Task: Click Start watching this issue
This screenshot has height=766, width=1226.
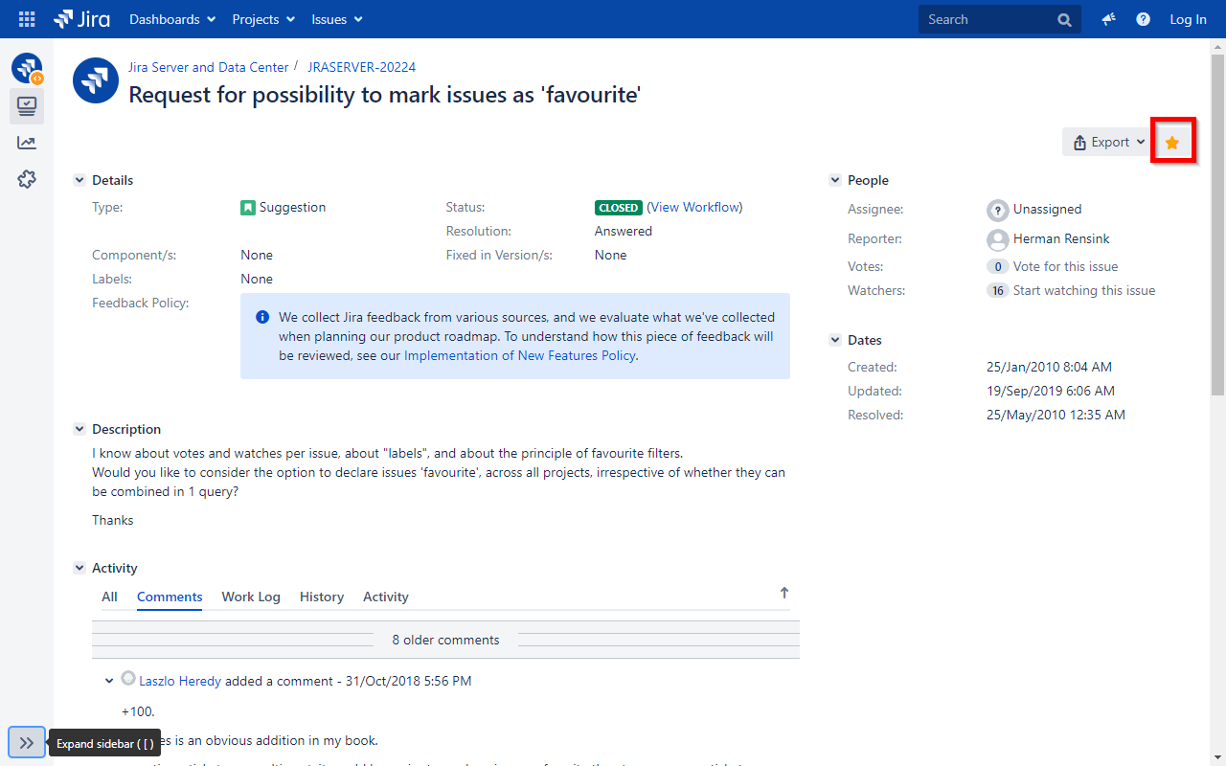Action: tap(1084, 290)
